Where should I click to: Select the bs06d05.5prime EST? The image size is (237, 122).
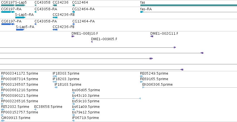pyautogui.click(x=74, y=93)
